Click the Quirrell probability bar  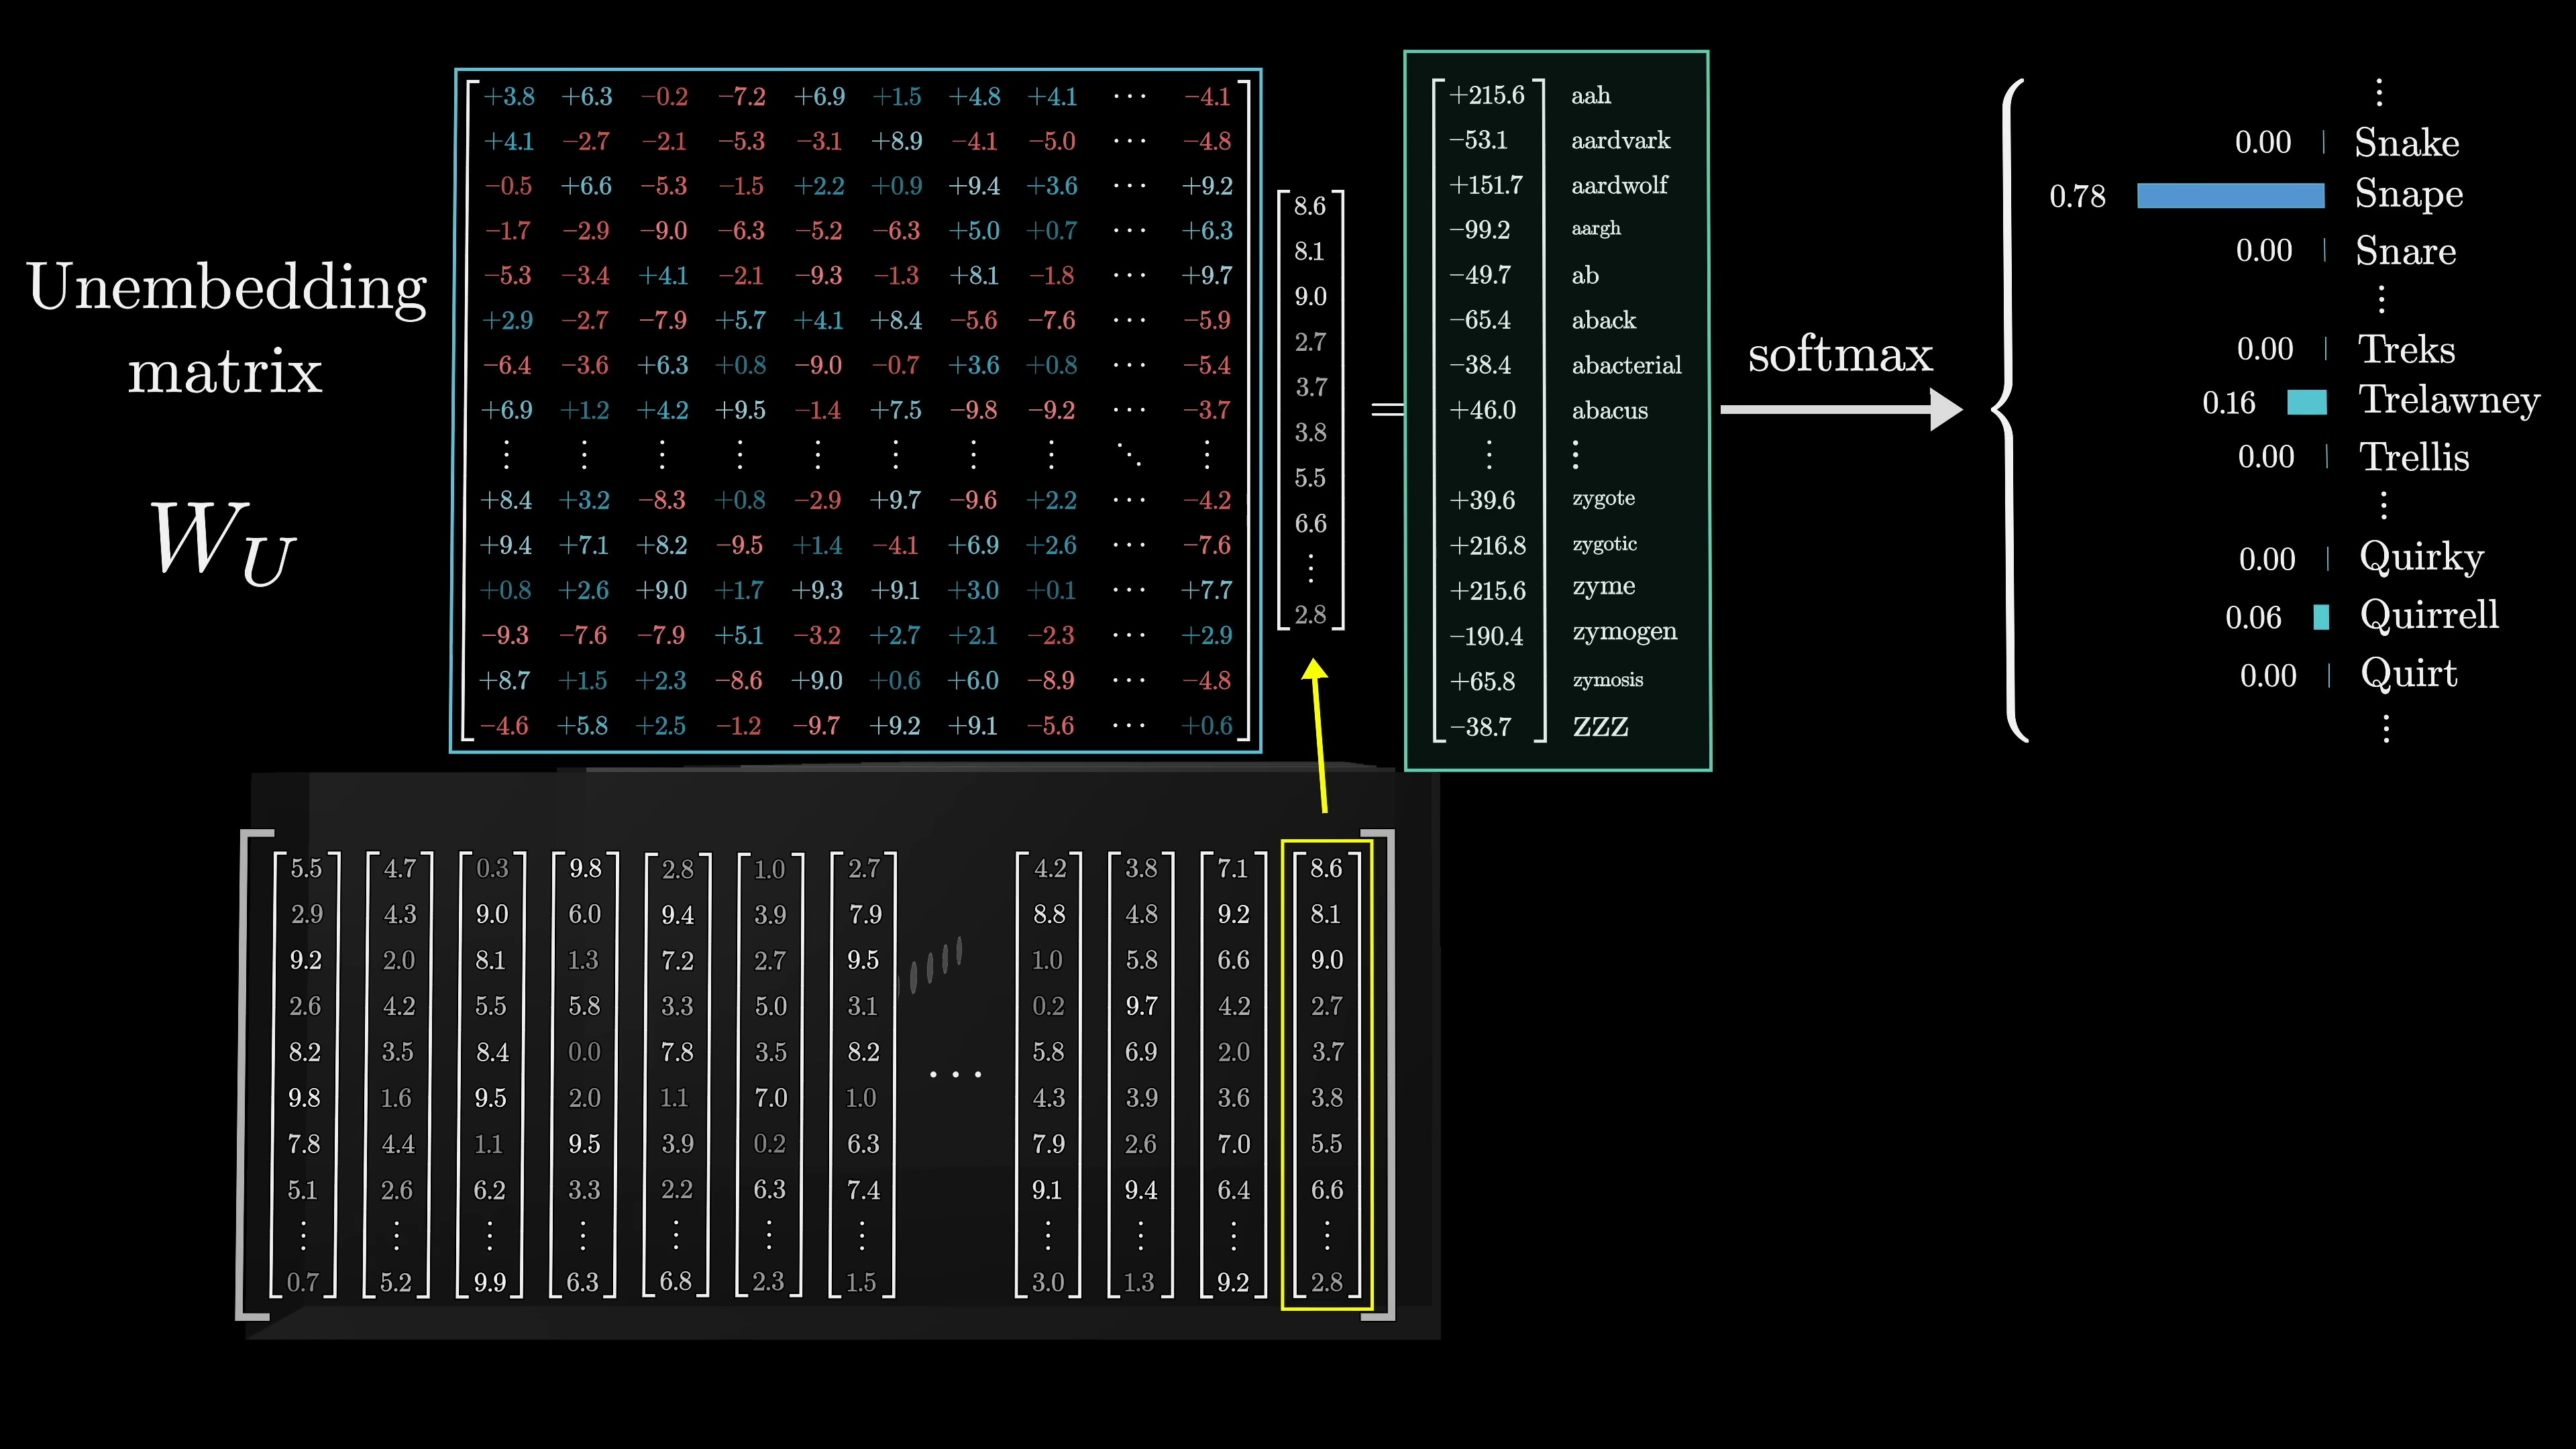[x=2321, y=617]
